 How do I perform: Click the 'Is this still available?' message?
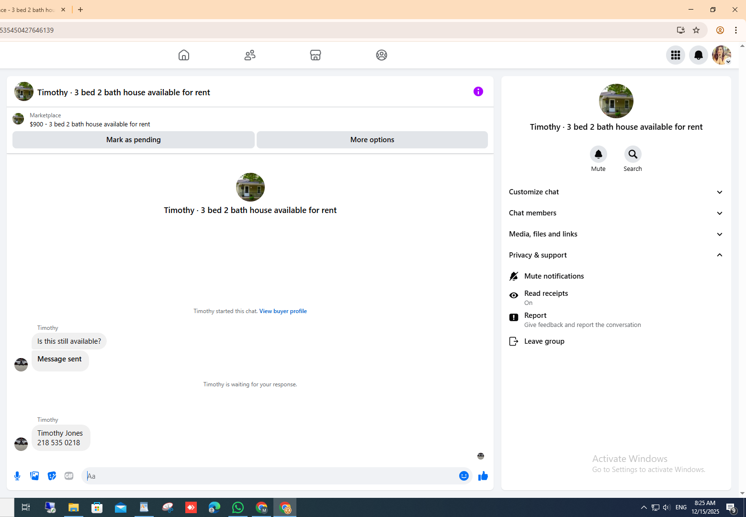click(69, 341)
